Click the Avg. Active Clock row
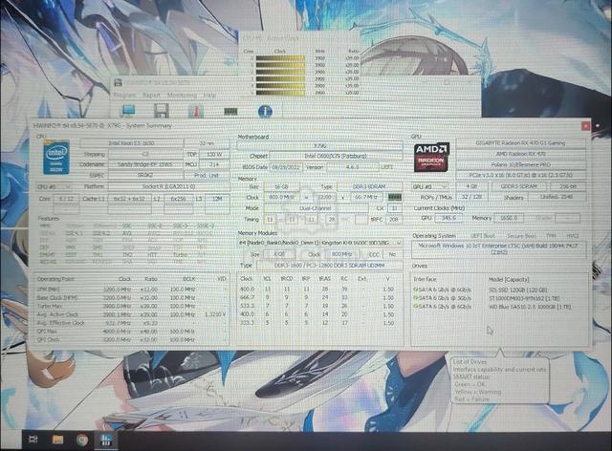612x451 pixels. tap(132, 314)
